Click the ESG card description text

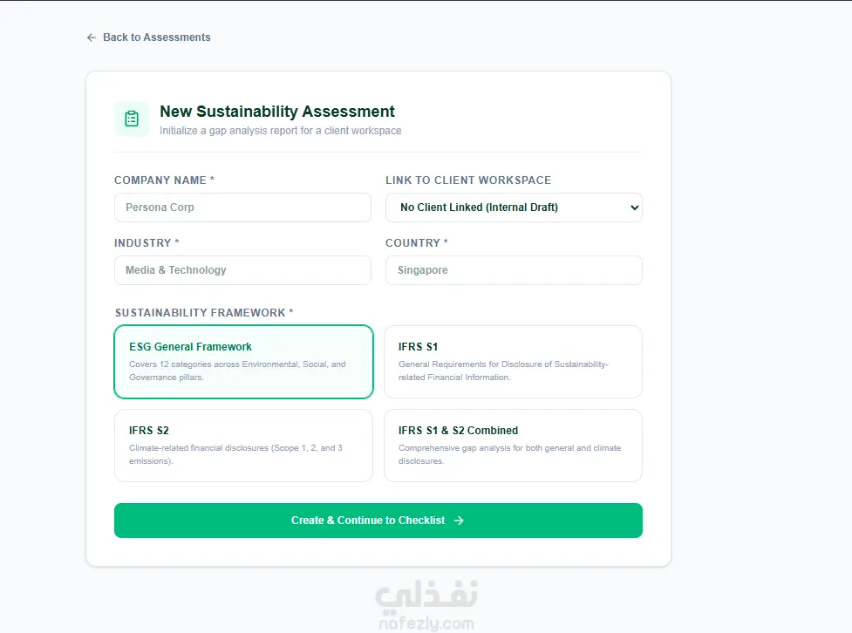237,371
